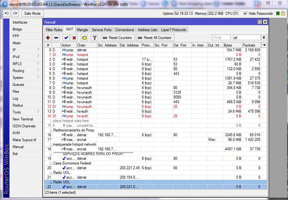Viewport: 288px width, 200px height.
Task: Remove selected rule with minus icon
Action: point(56,38)
